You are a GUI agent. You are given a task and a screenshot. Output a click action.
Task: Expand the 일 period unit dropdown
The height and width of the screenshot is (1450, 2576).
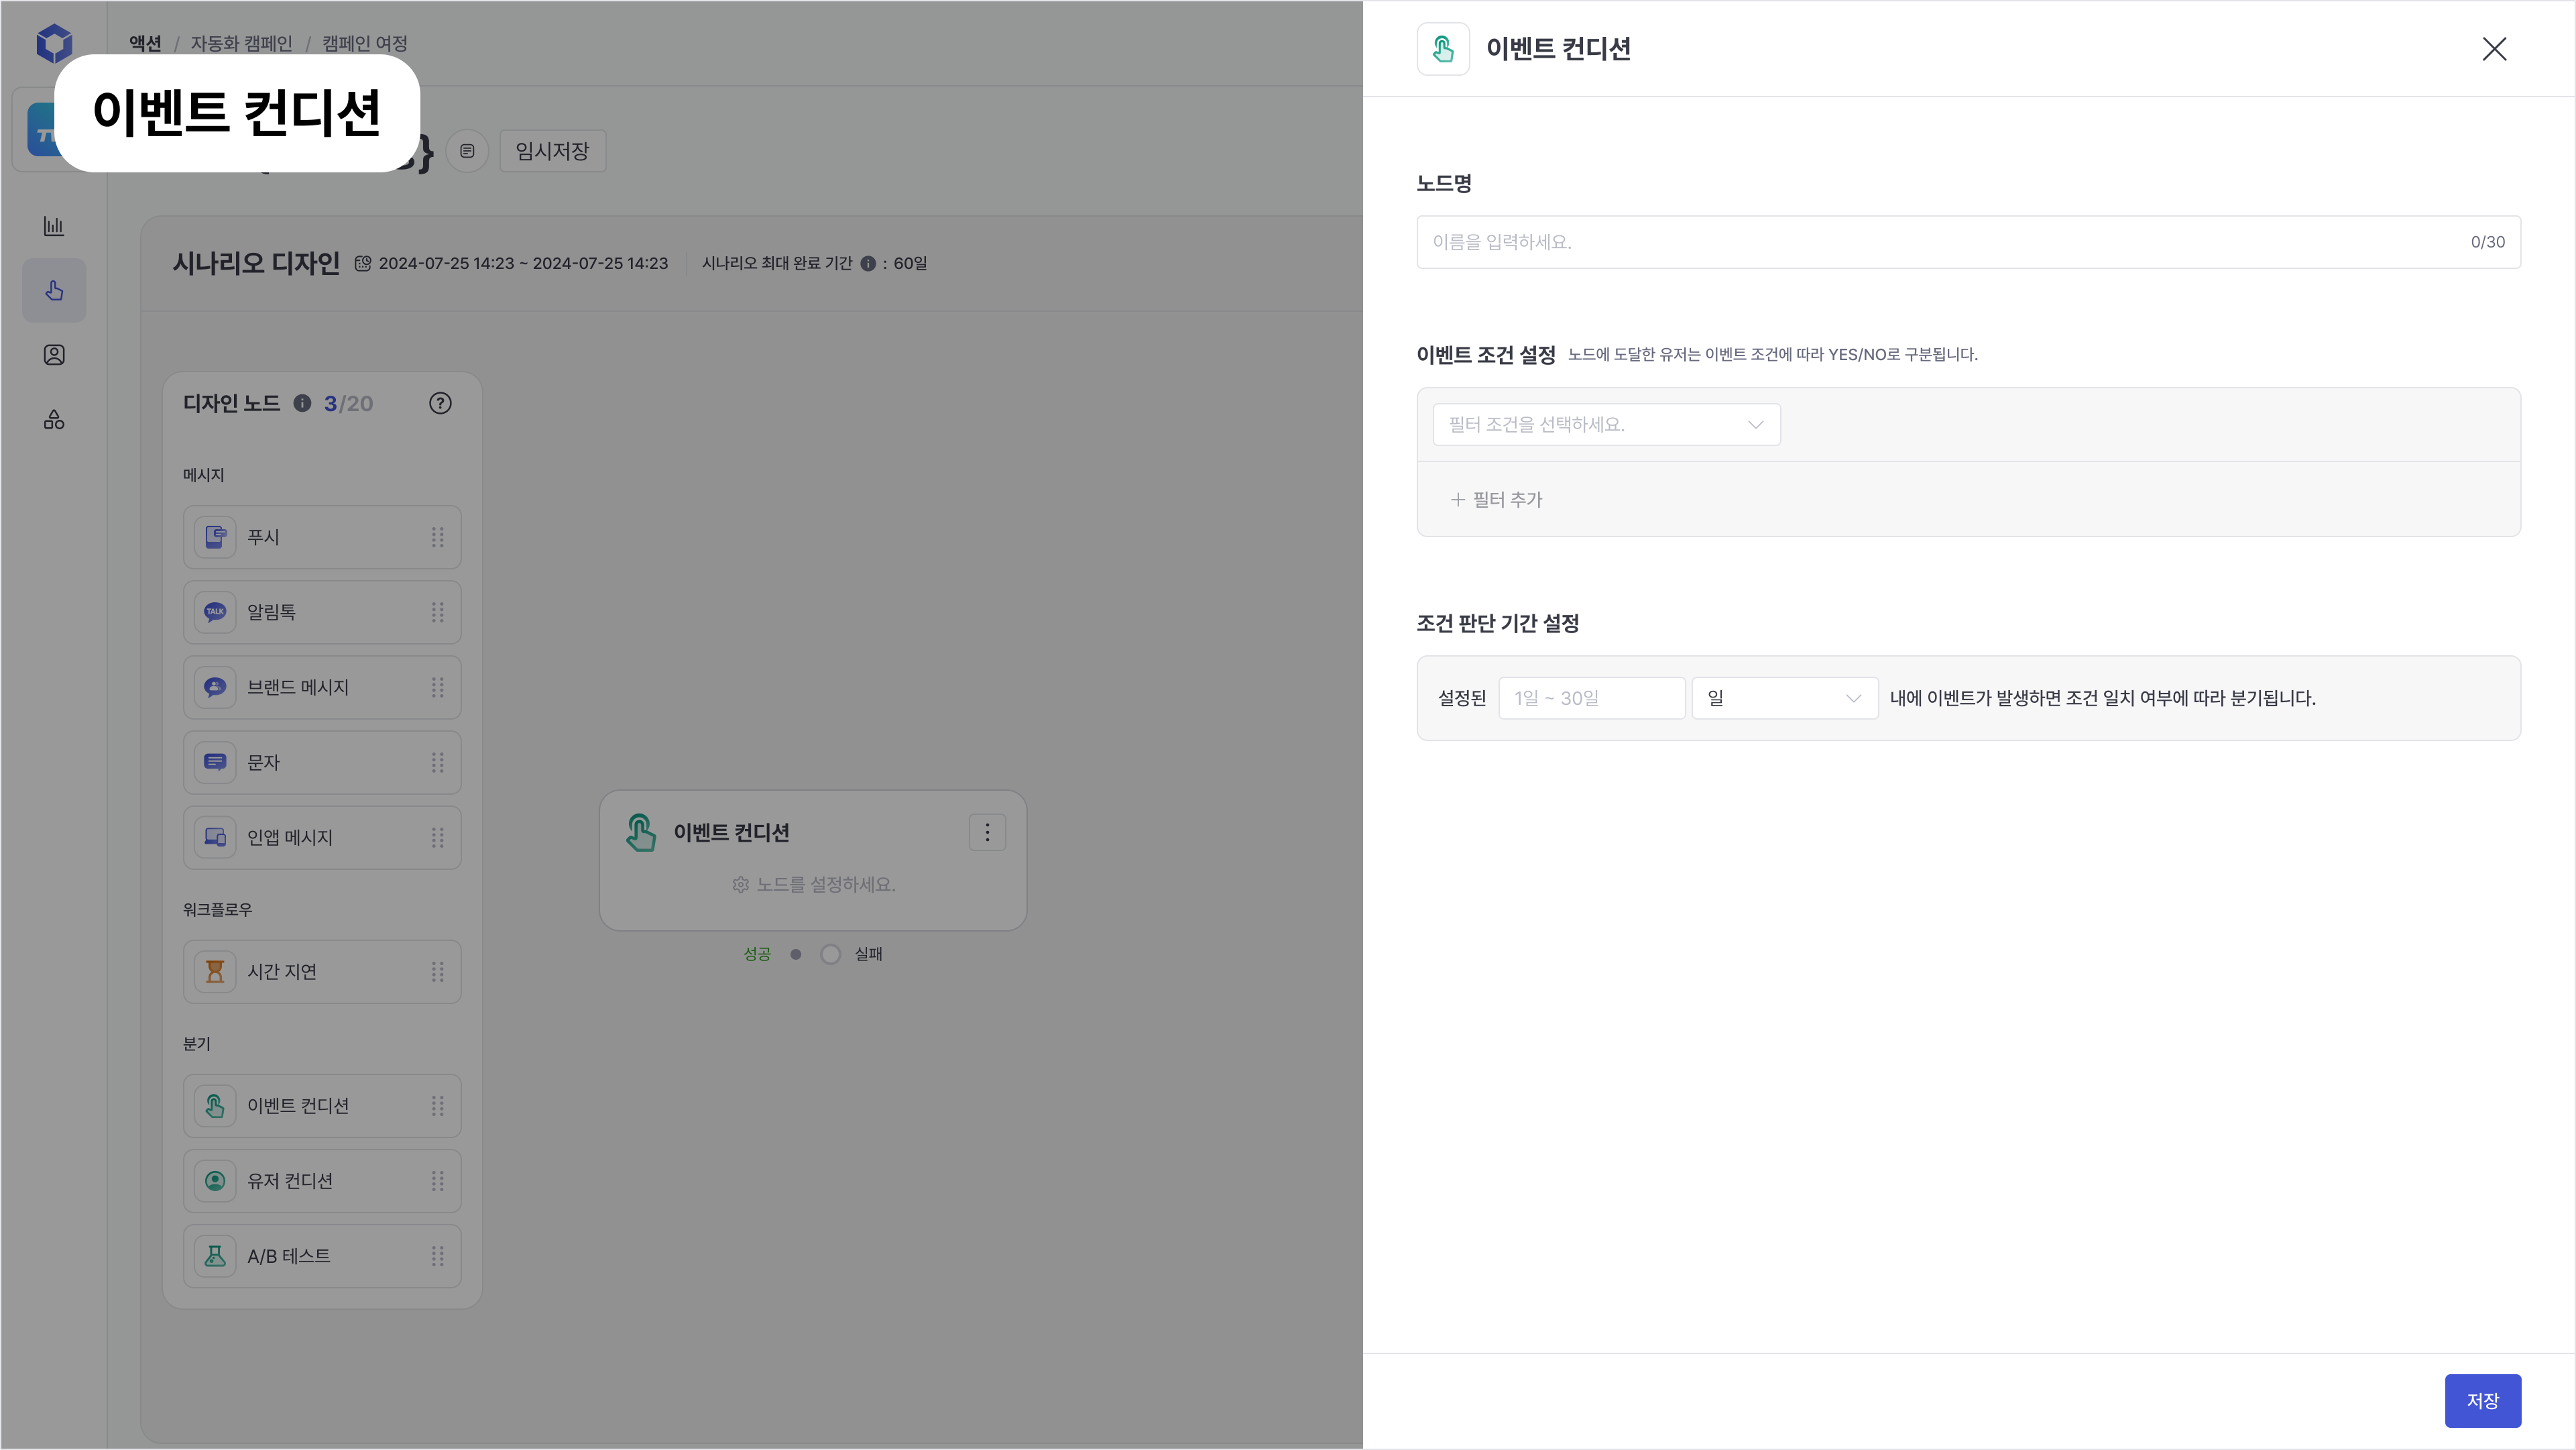coord(1784,698)
